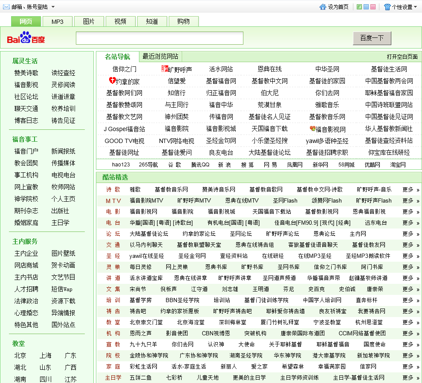
Task: Open the 赞美诗歌 sidebar link
Action: pyautogui.click(x=26, y=73)
